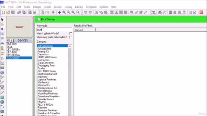Open the Library menu
Screen dimensions: 207x116
[x=79, y=7]
